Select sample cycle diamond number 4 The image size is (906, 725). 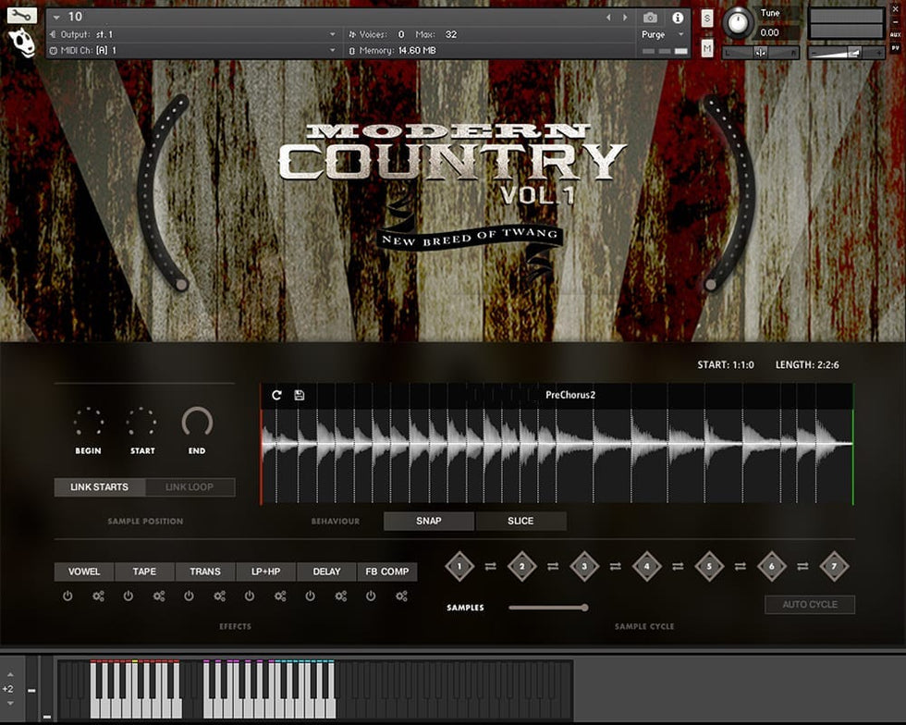[646, 566]
